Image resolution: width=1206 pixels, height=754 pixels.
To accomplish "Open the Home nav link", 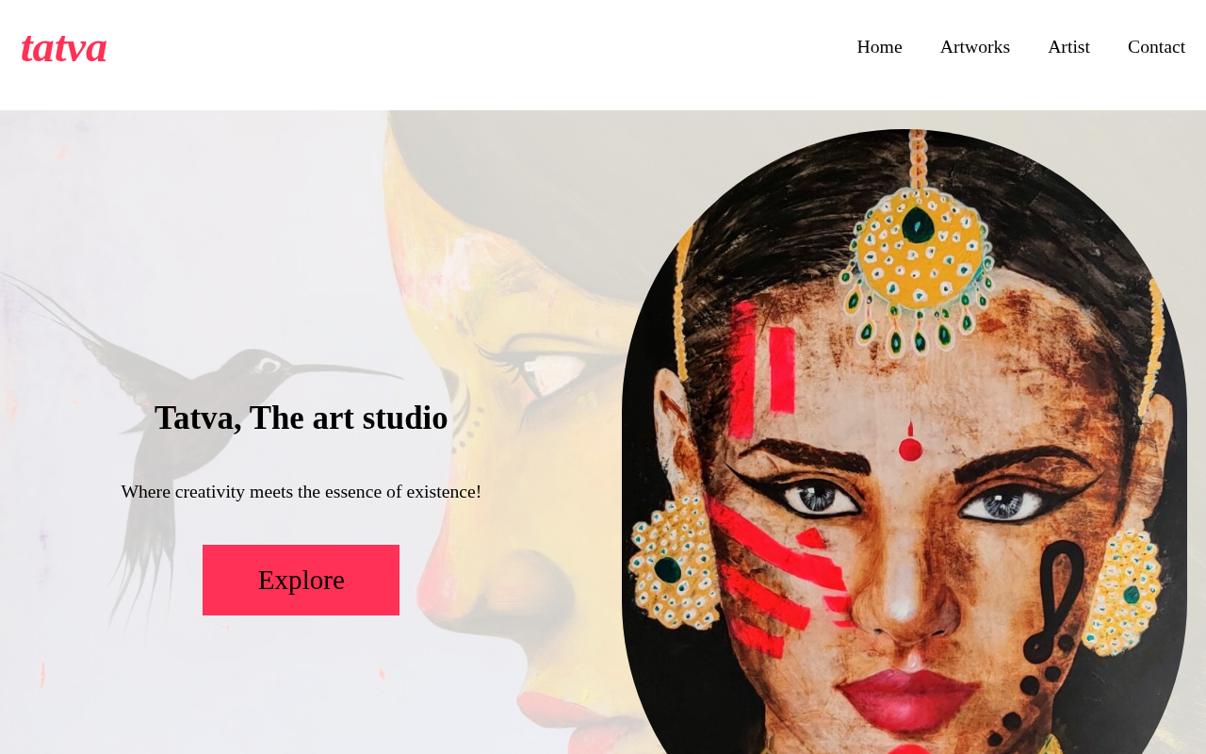I will (879, 47).
